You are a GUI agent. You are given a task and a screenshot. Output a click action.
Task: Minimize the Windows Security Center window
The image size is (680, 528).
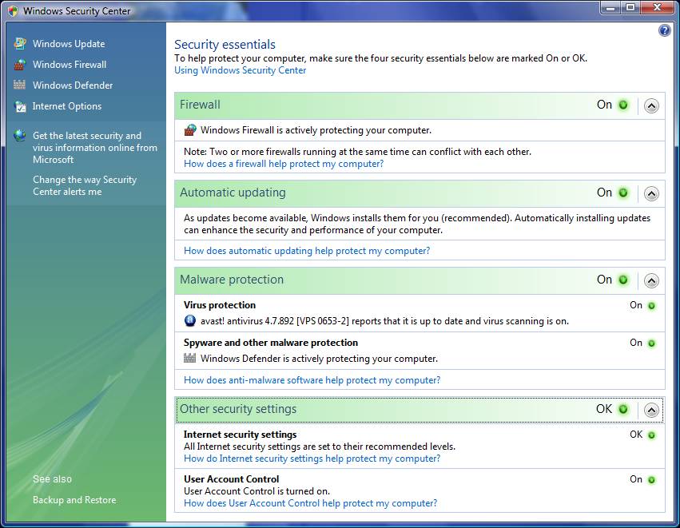pyautogui.click(x=610, y=8)
